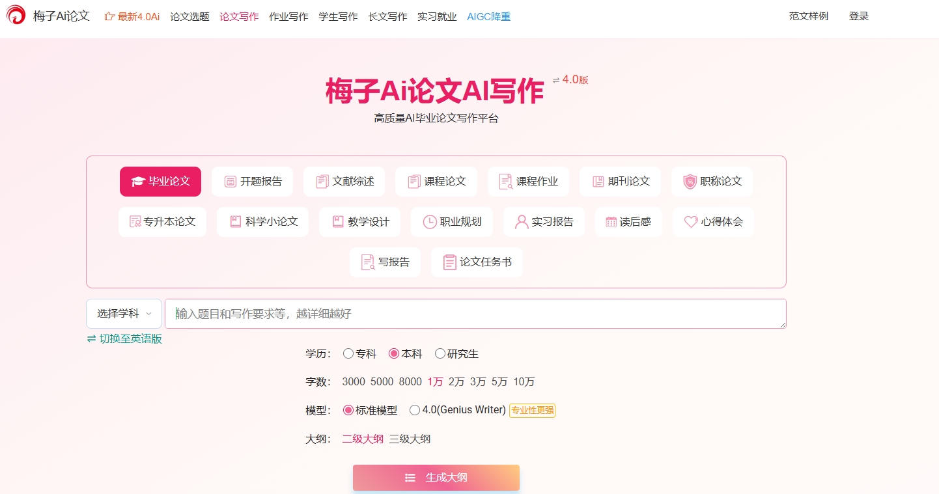Click the 期刊论文 icon
939x494 pixels.
click(598, 182)
